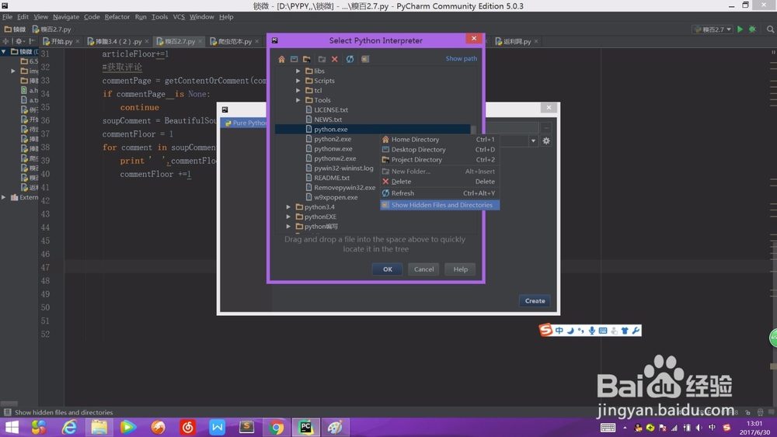Click Create button in rear dialog

535,301
